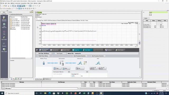Expand the Detector A monitor section toggle
This screenshot has width=169, height=95.
click(87, 72)
